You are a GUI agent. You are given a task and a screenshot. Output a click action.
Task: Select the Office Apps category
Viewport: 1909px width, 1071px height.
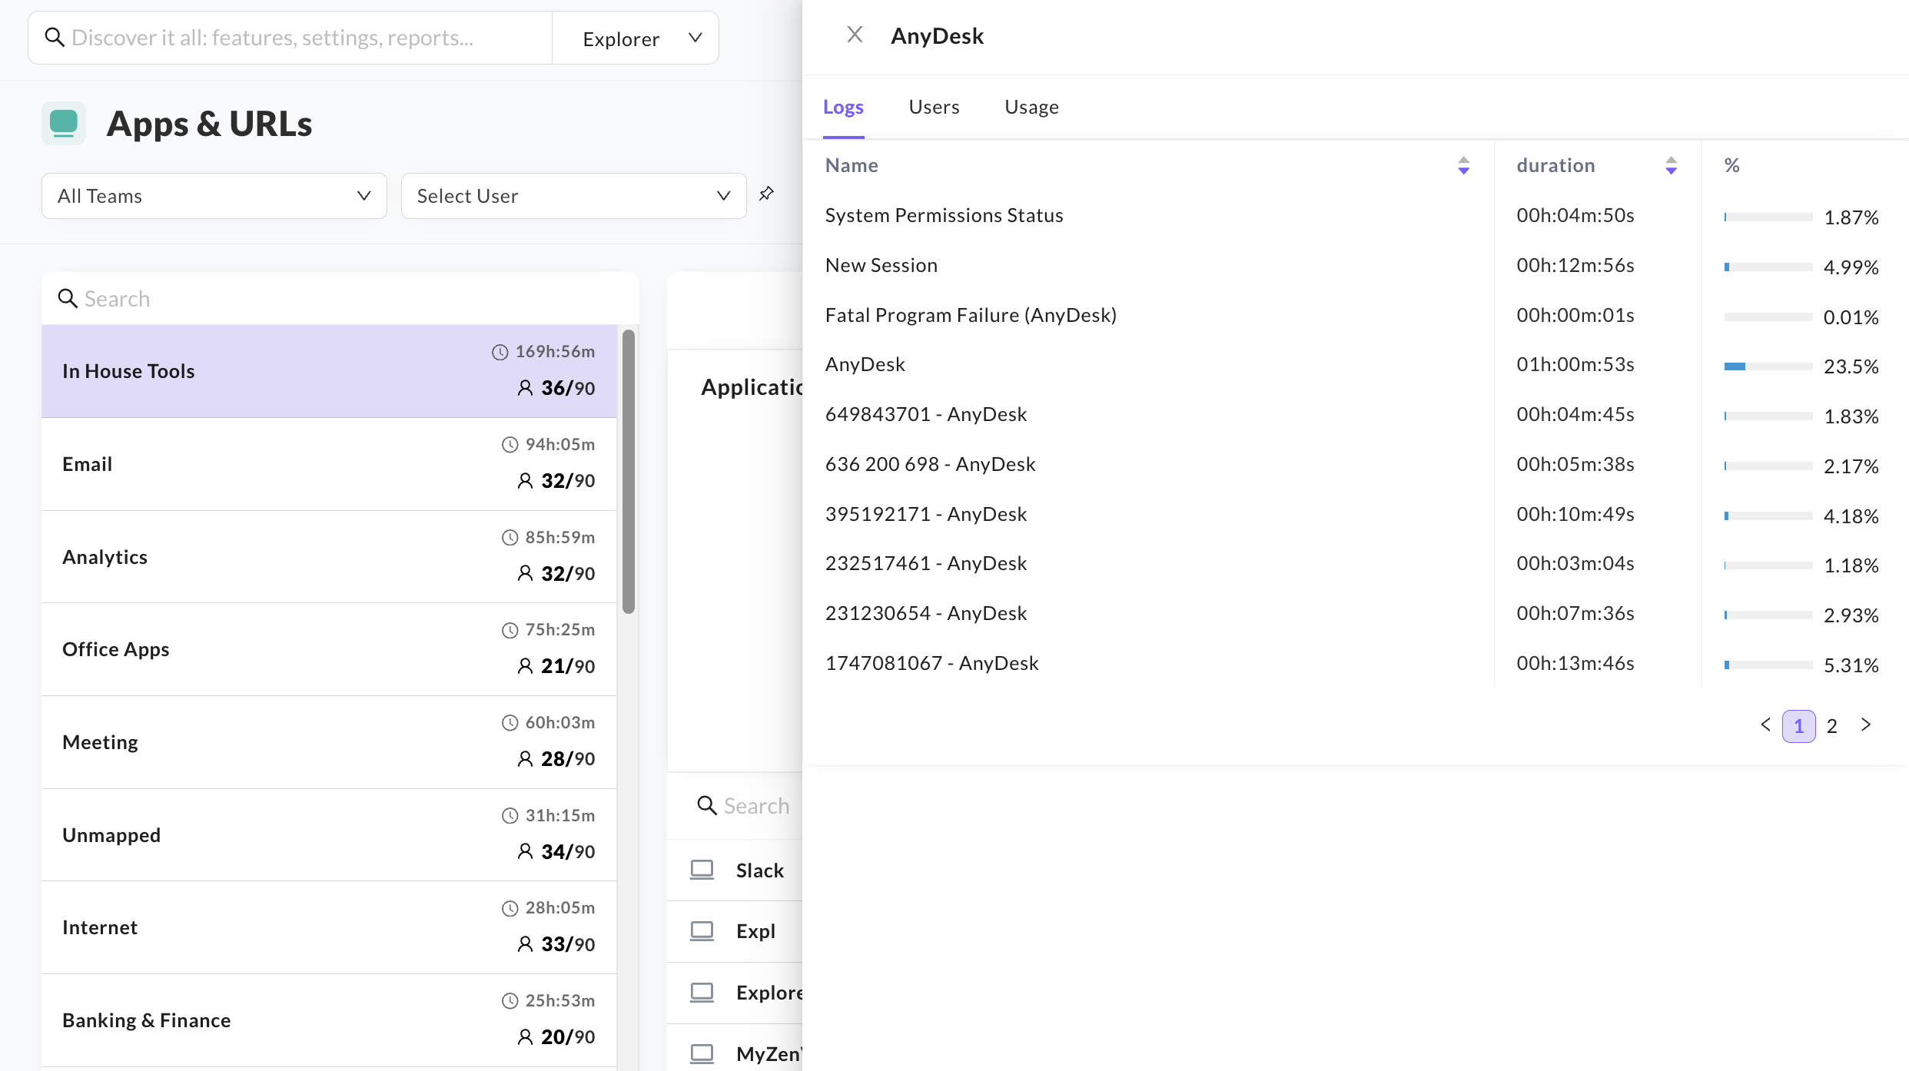(x=329, y=649)
